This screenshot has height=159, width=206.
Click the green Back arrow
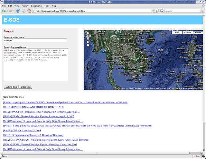[x=4, y=11]
